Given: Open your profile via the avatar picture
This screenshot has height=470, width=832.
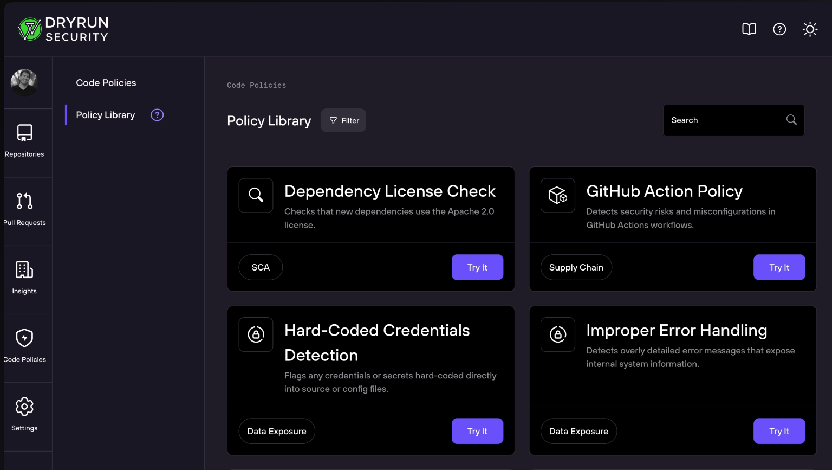Looking at the screenshot, I should point(24,82).
